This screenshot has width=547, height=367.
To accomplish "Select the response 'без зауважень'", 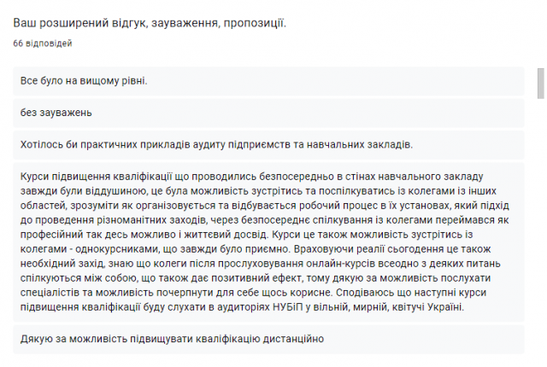I will 268,113.
